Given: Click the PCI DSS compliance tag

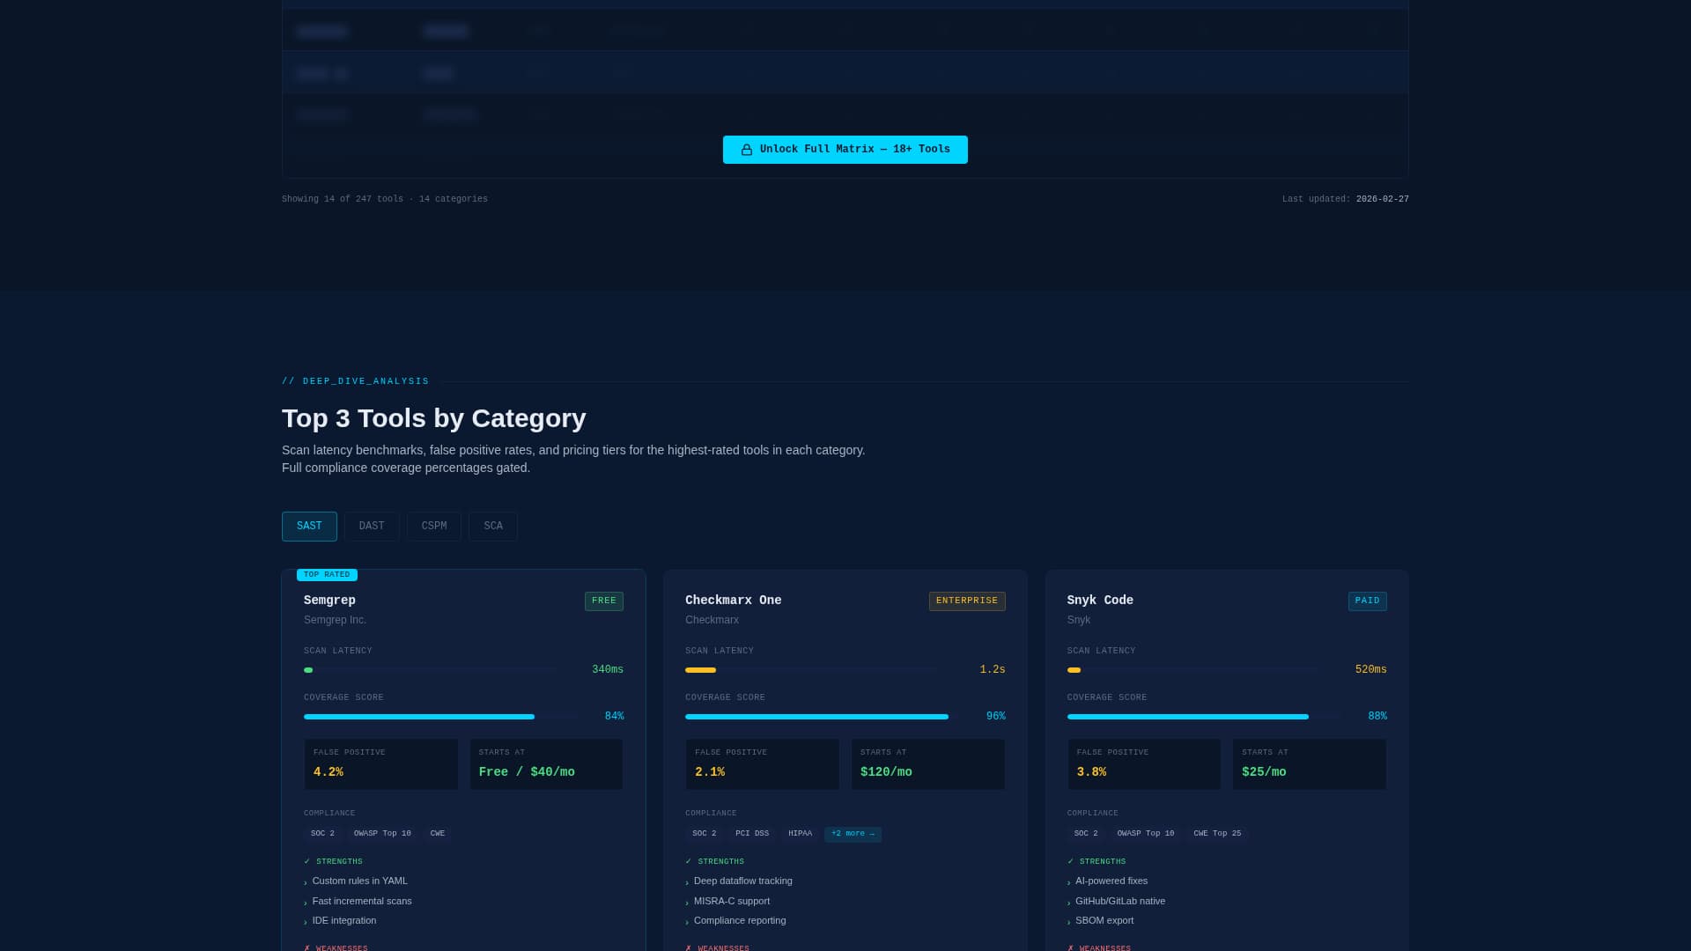Looking at the screenshot, I should click(752, 834).
